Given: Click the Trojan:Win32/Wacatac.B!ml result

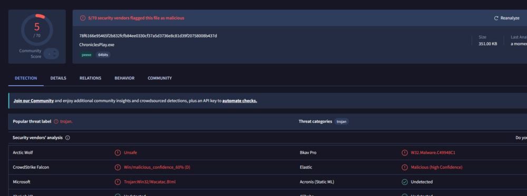Looking at the screenshot, I should (150, 182).
